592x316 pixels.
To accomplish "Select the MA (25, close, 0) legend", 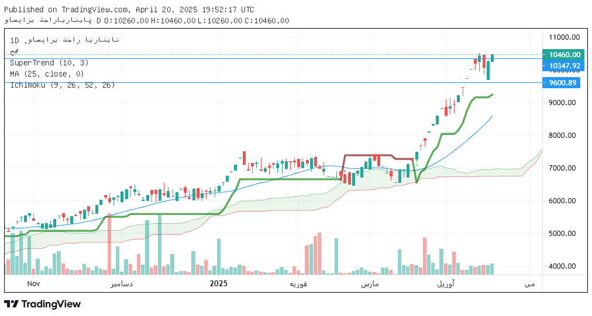I will (47, 74).
